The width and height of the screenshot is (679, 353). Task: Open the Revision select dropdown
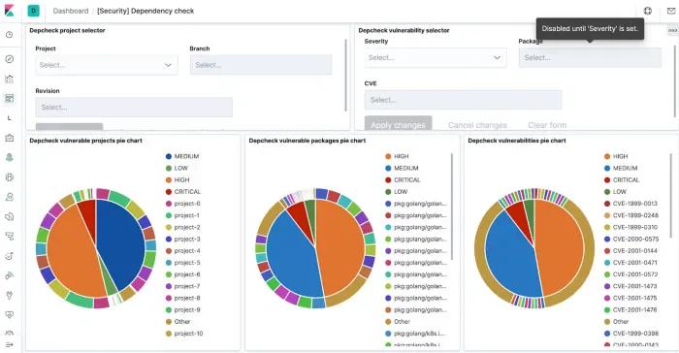[x=134, y=107]
